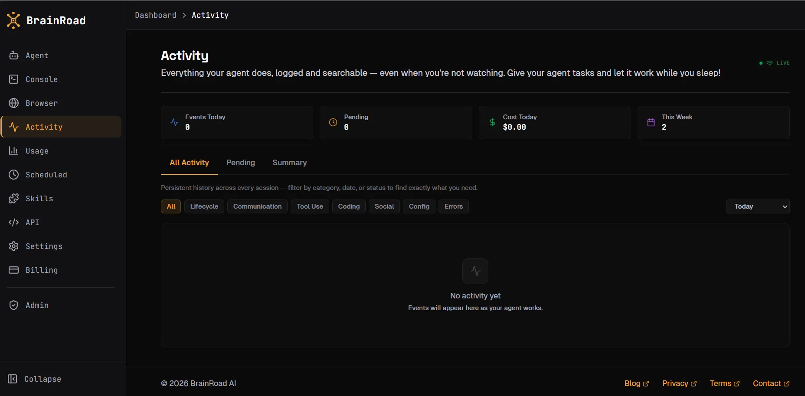Image resolution: width=805 pixels, height=396 pixels.
Task: Click the LIVE wifi signal icon
Action: click(x=770, y=63)
